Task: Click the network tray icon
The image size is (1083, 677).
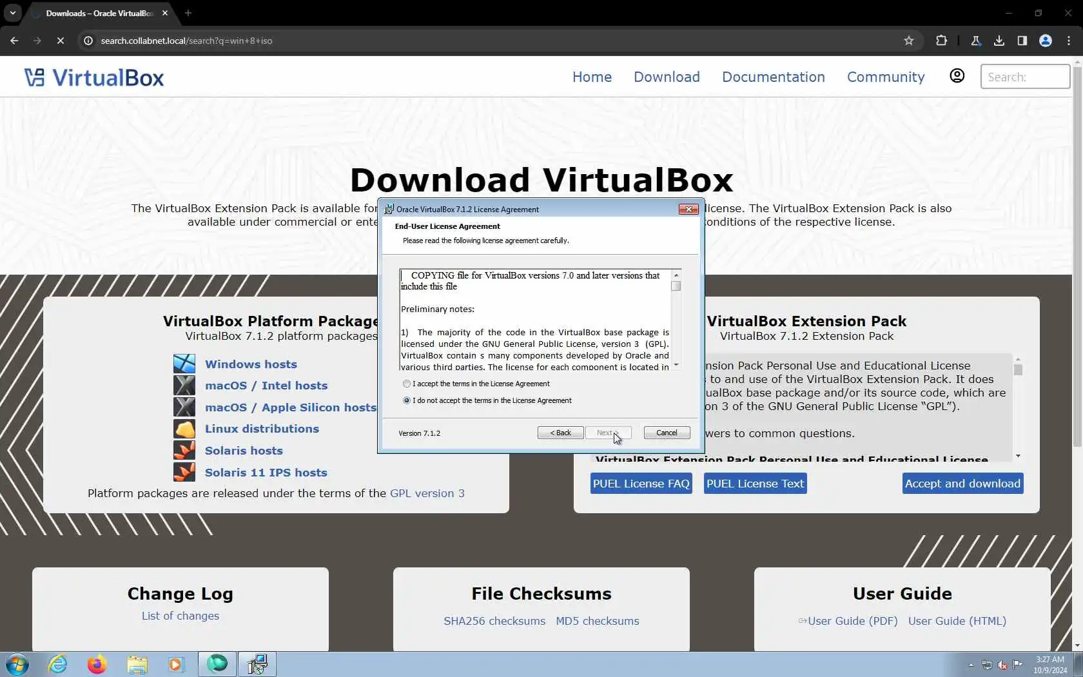Action: [x=987, y=665]
